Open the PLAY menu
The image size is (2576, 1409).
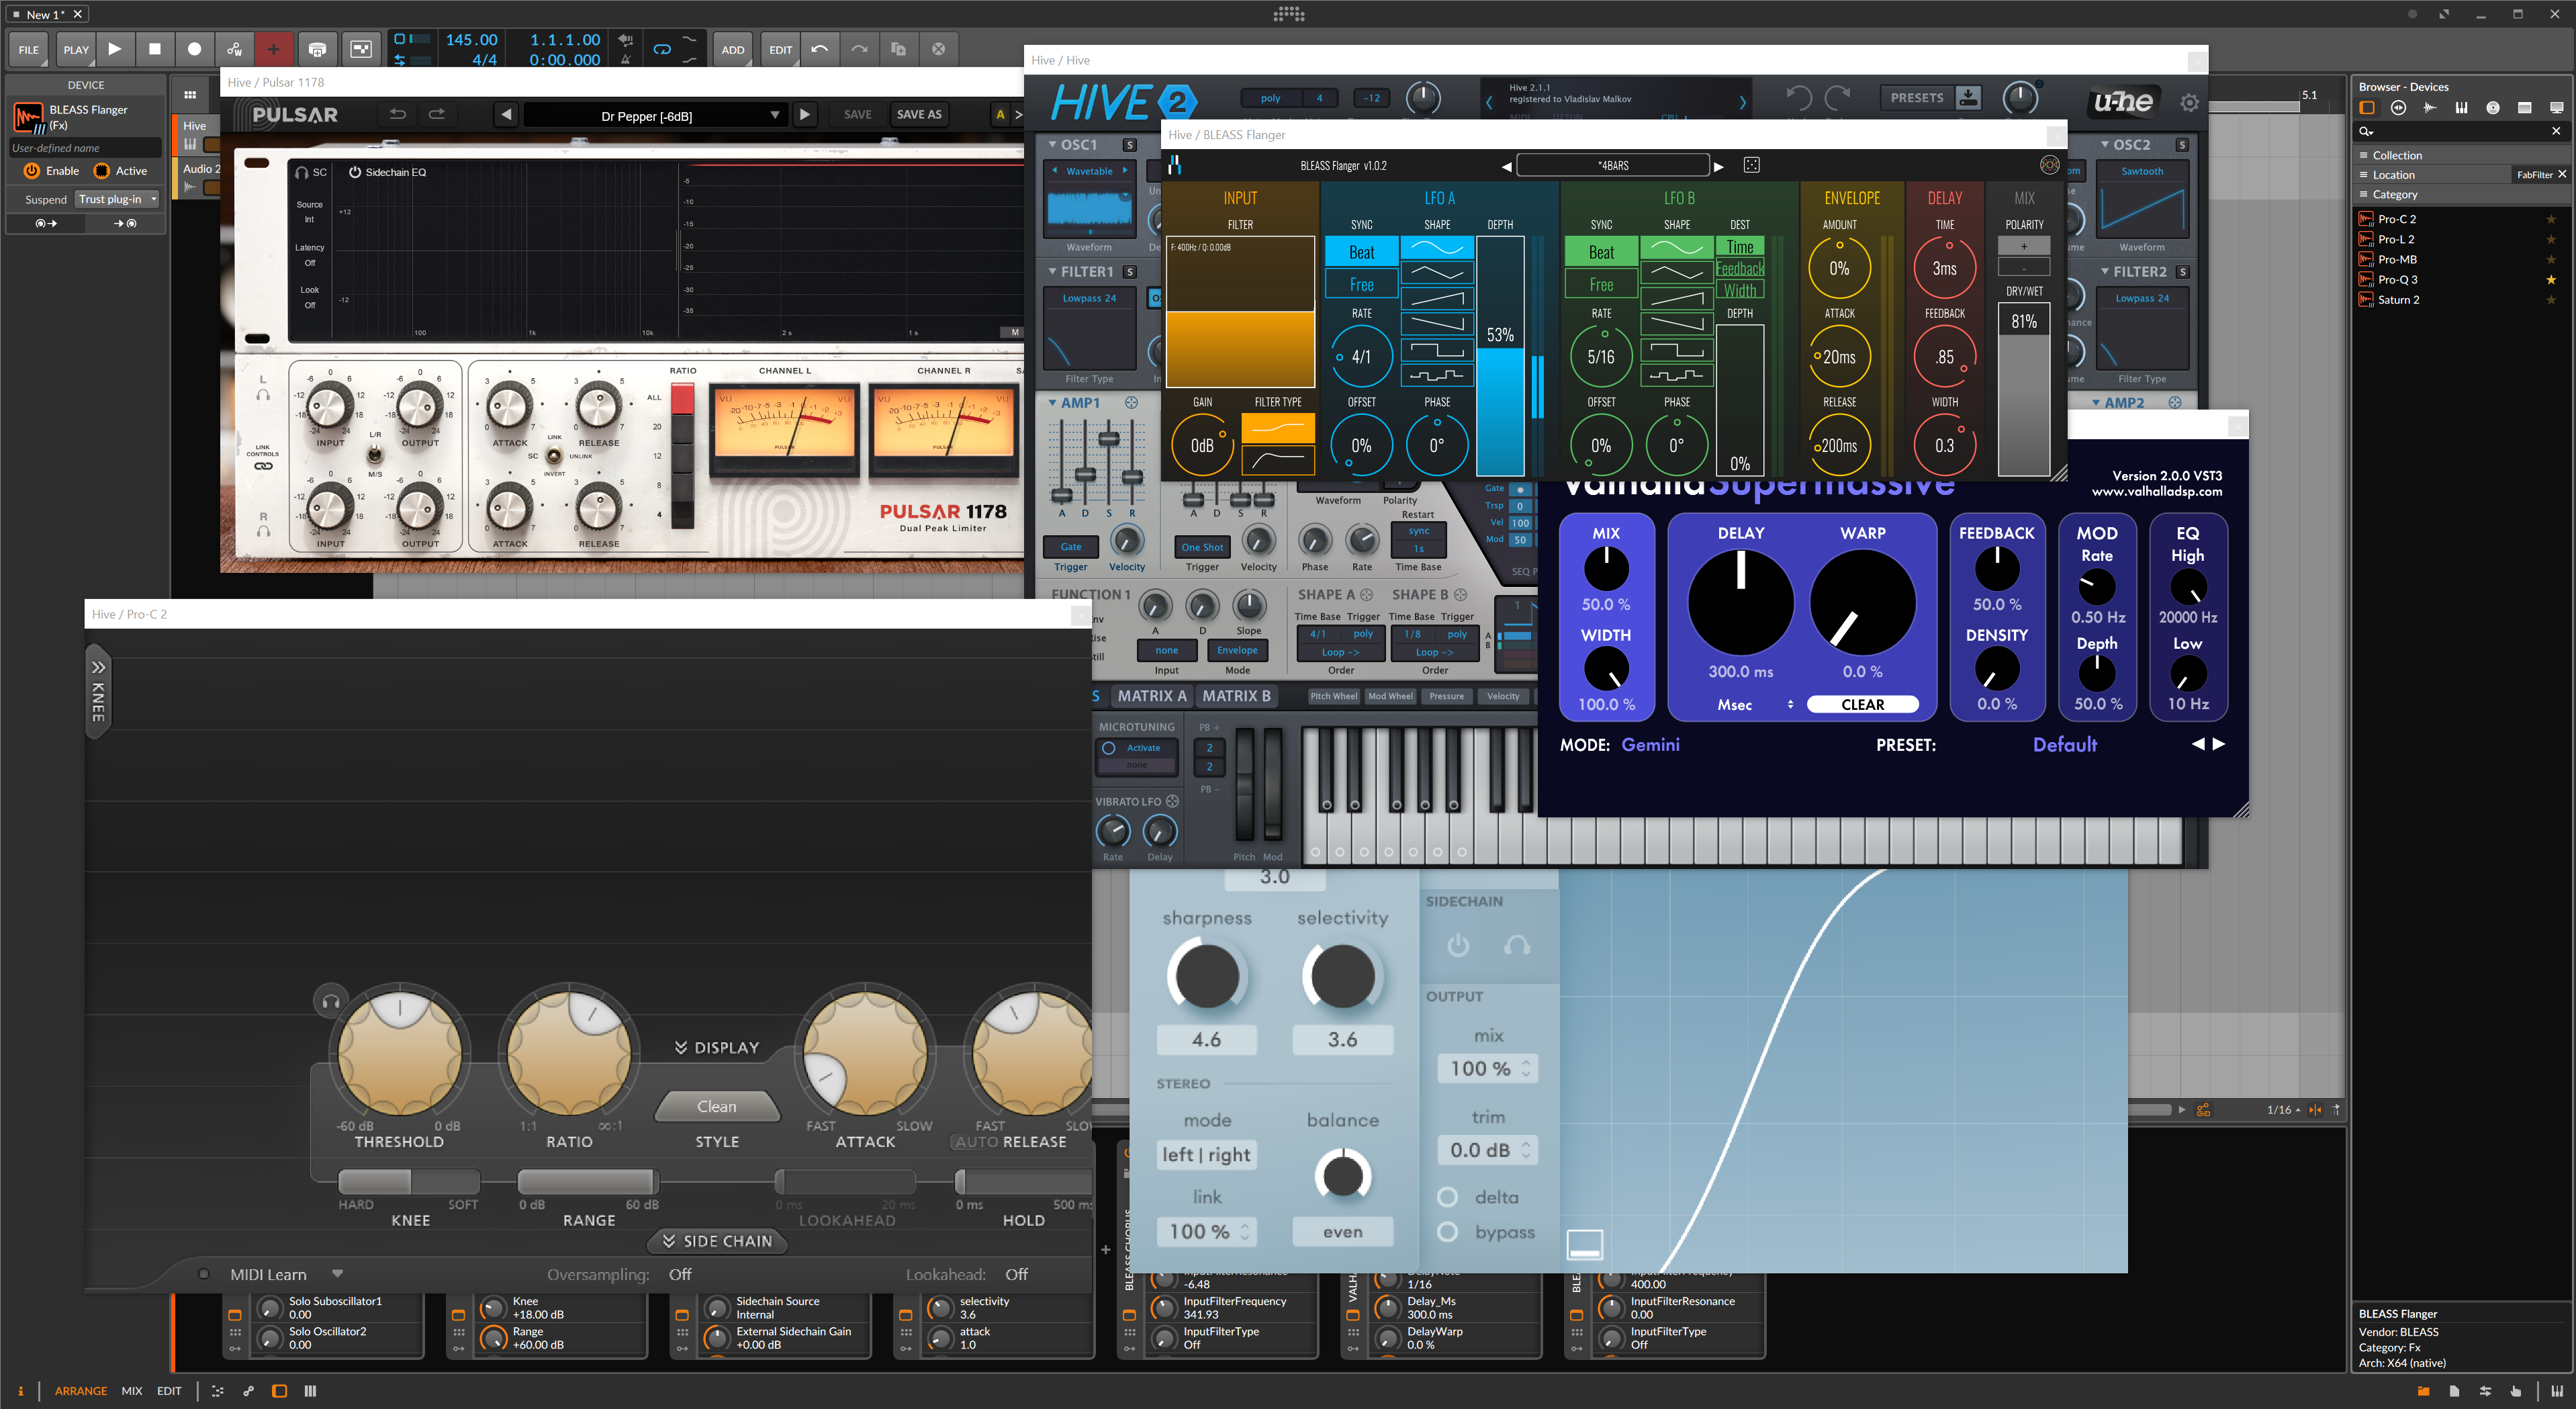[75, 49]
